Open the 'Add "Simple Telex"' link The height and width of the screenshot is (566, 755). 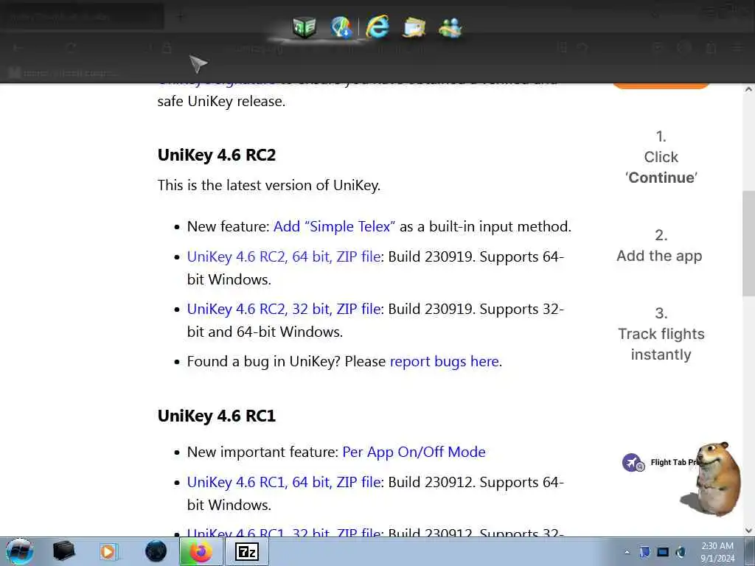coord(334,226)
